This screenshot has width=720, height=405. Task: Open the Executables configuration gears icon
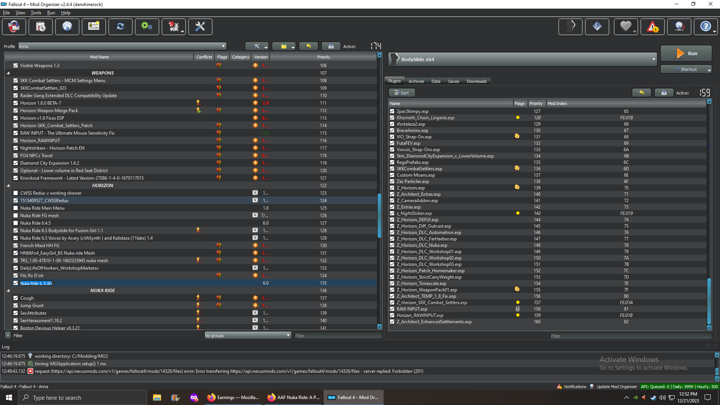[x=147, y=27]
